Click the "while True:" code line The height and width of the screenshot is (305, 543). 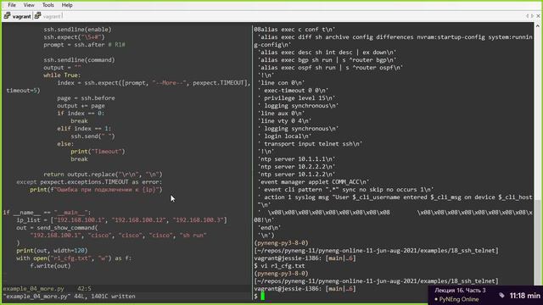tap(62, 75)
